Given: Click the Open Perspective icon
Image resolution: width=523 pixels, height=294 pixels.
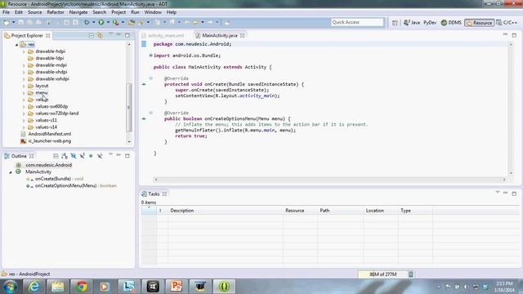Looking at the screenshot, I should [x=395, y=23].
